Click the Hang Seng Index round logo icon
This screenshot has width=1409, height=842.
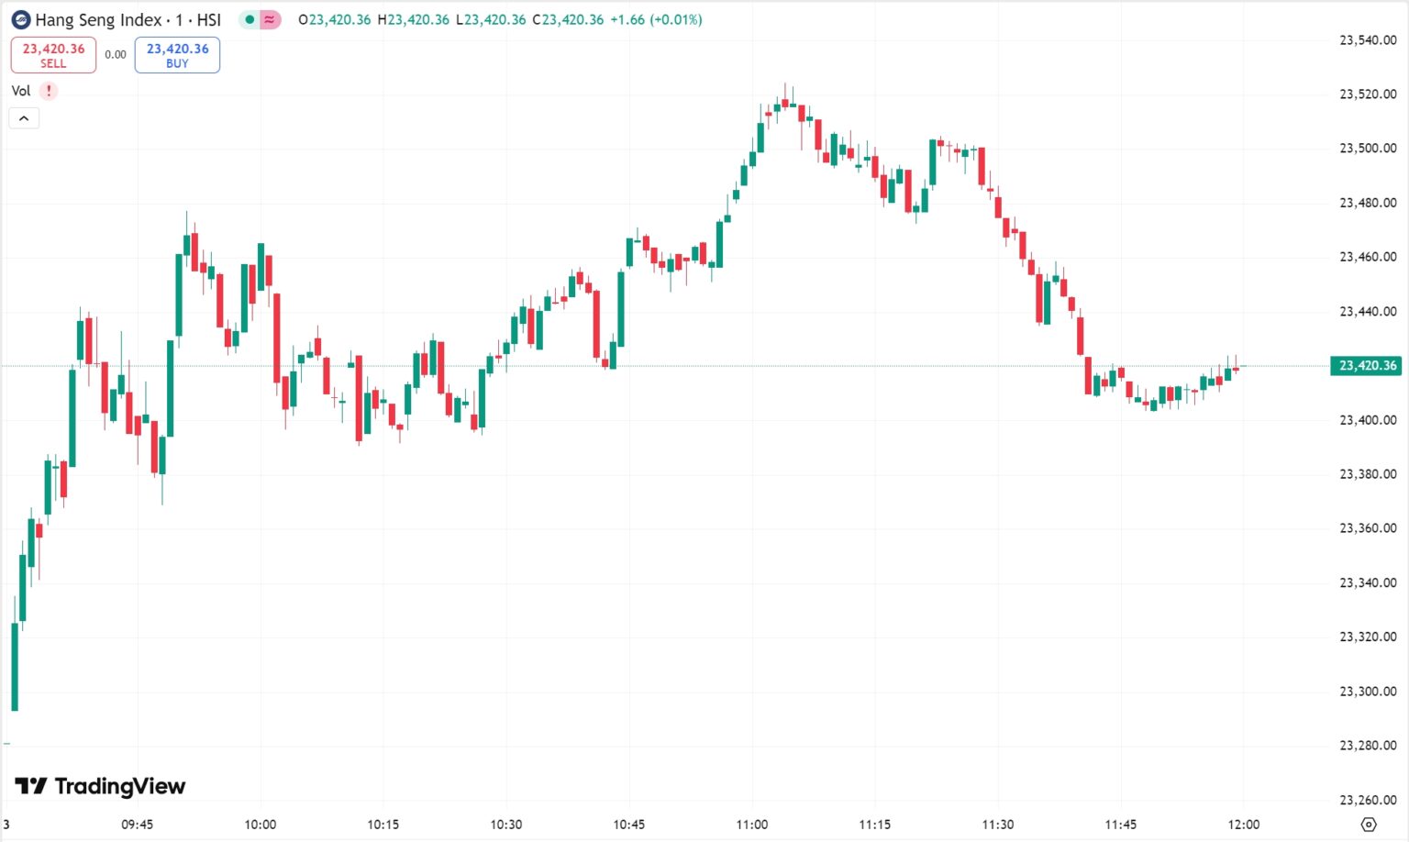20,19
